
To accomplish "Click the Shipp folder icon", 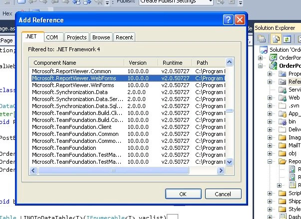I will tap(283, 202).
